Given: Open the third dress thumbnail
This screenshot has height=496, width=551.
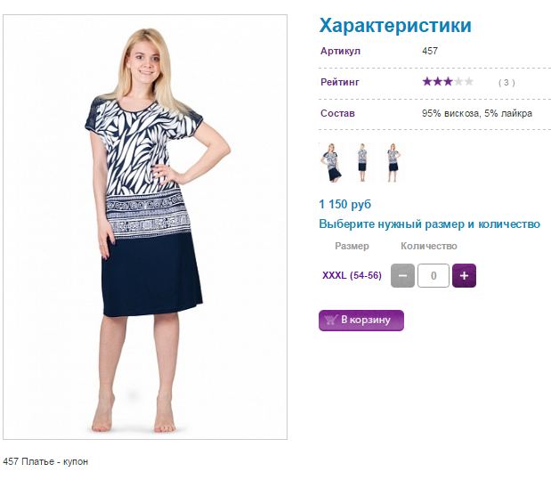Looking at the screenshot, I should [x=393, y=162].
